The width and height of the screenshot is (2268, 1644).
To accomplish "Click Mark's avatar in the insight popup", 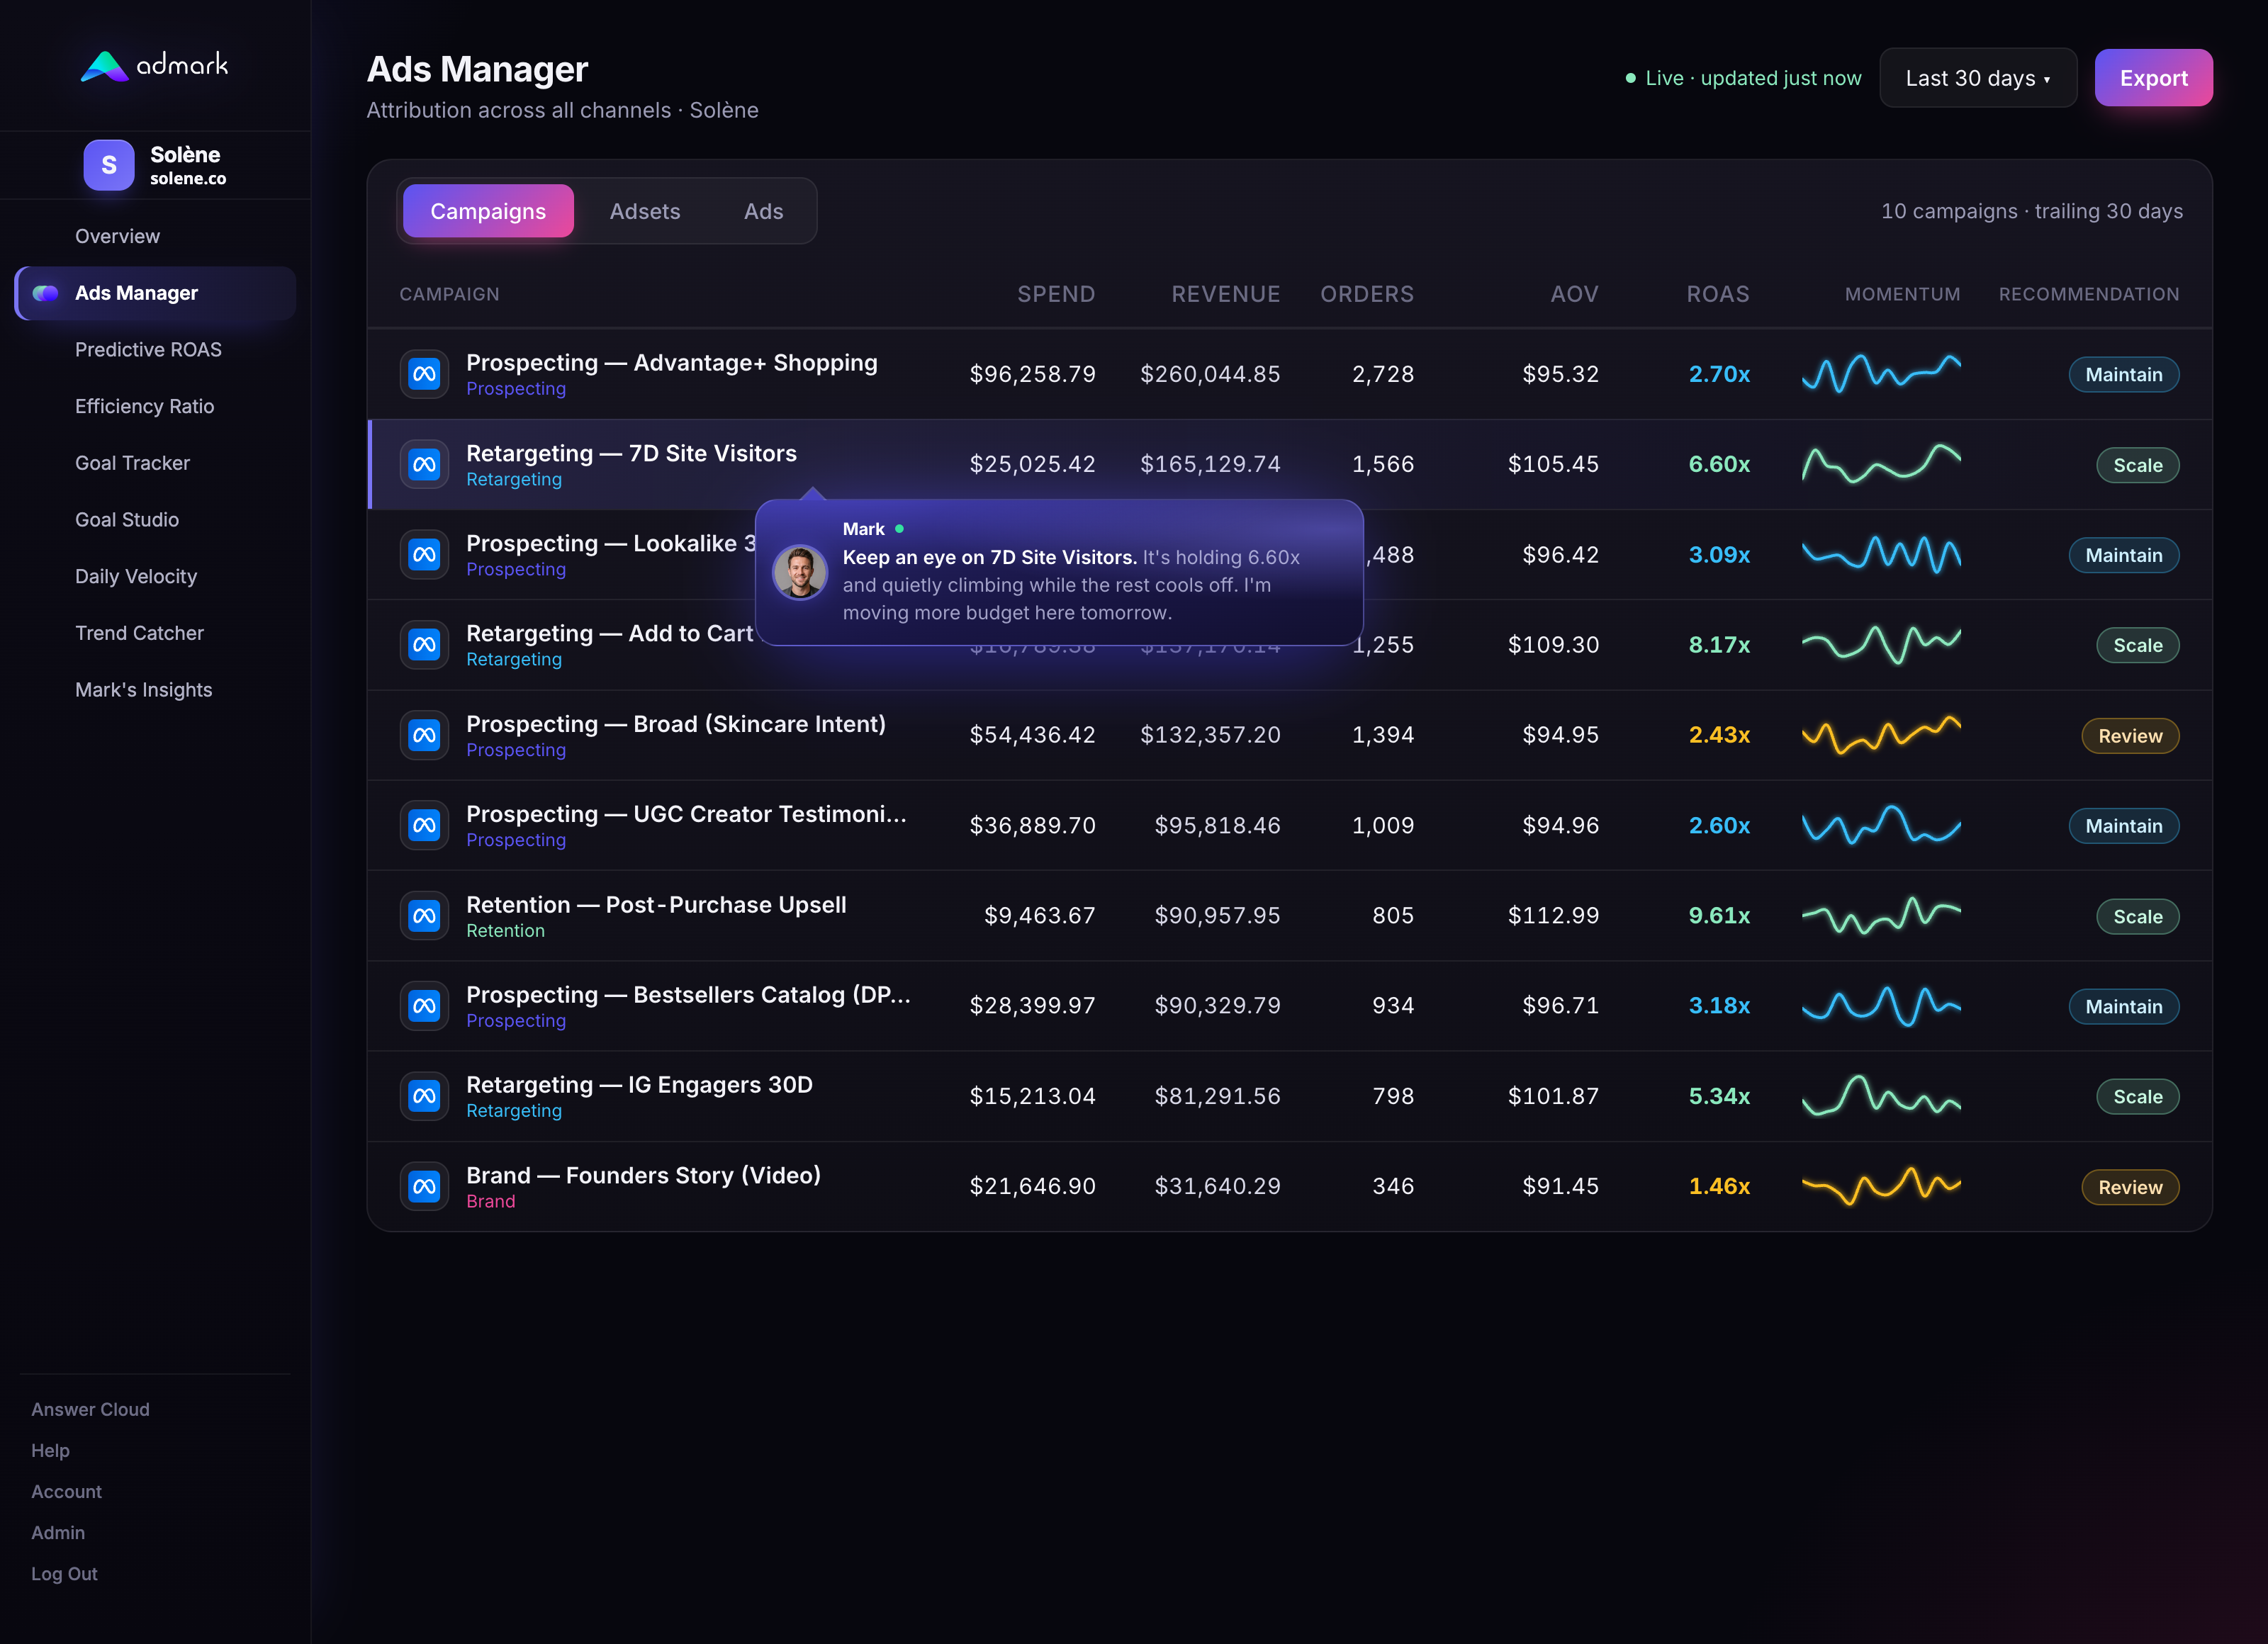I will click(x=799, y=572).
